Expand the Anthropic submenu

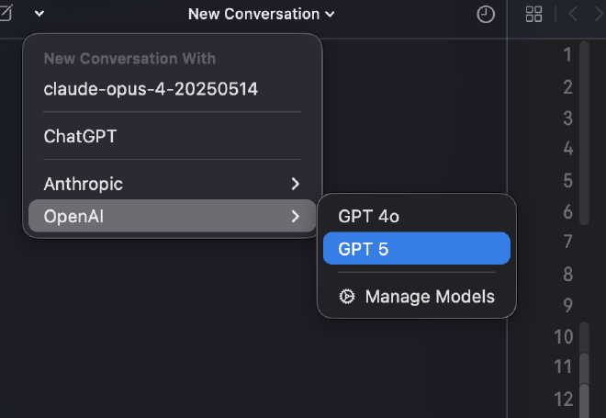(x=173, y=184)
